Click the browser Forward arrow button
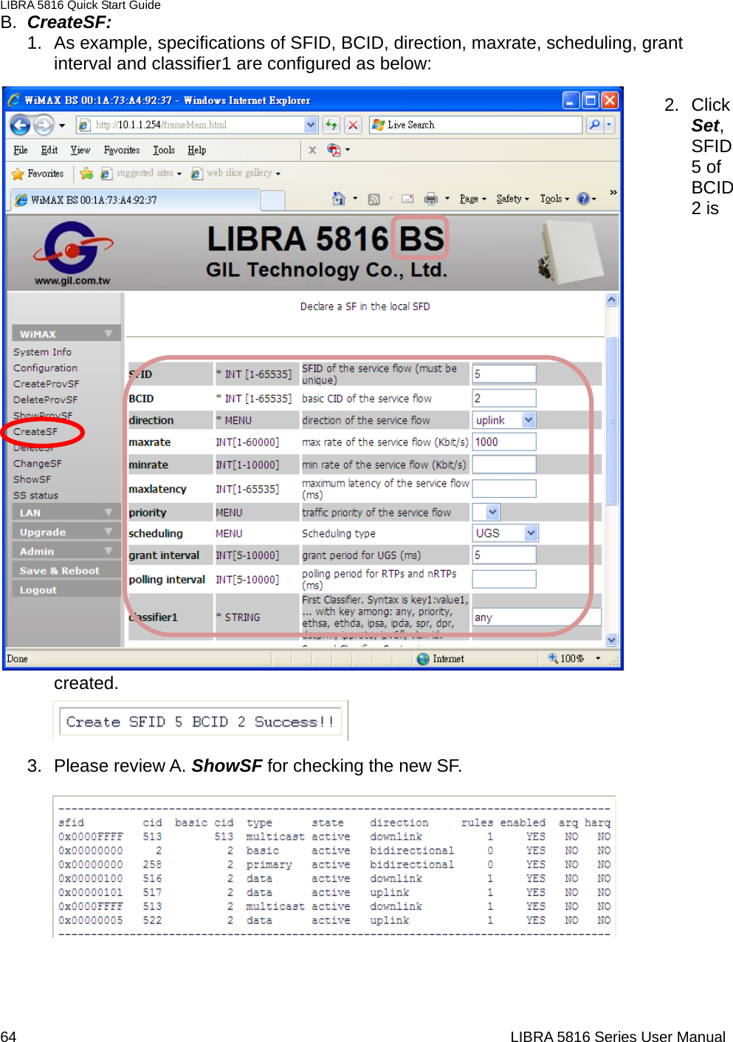This screenshot has height=1042, width=733. tap(44, 125)
